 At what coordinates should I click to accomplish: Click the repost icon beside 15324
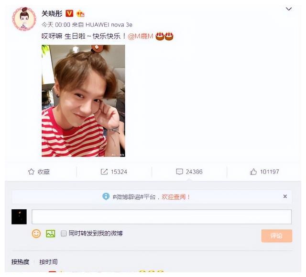[104, 172]
